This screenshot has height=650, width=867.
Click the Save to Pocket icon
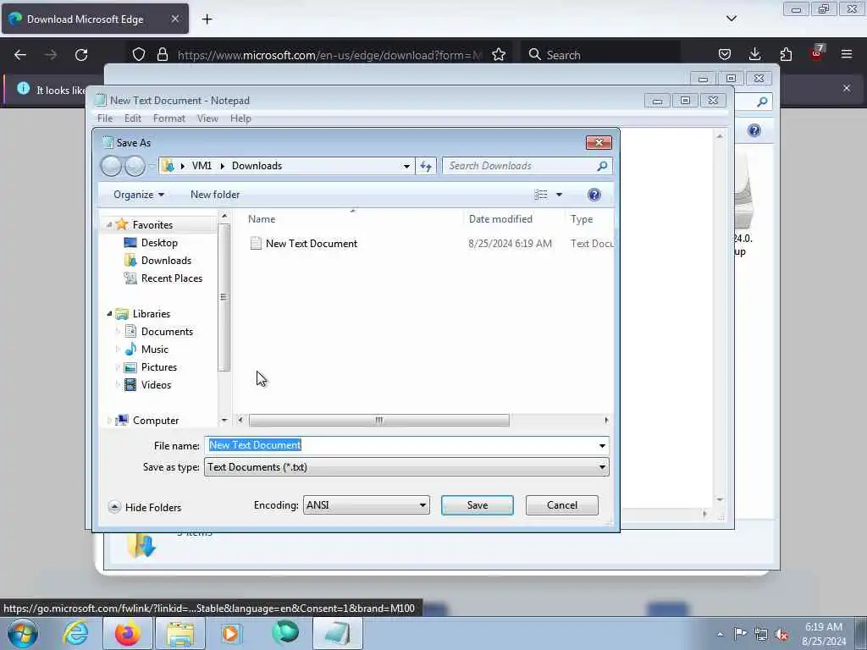click(725, 54)
